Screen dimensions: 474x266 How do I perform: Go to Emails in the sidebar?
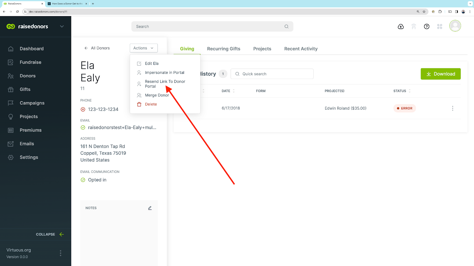27,144
